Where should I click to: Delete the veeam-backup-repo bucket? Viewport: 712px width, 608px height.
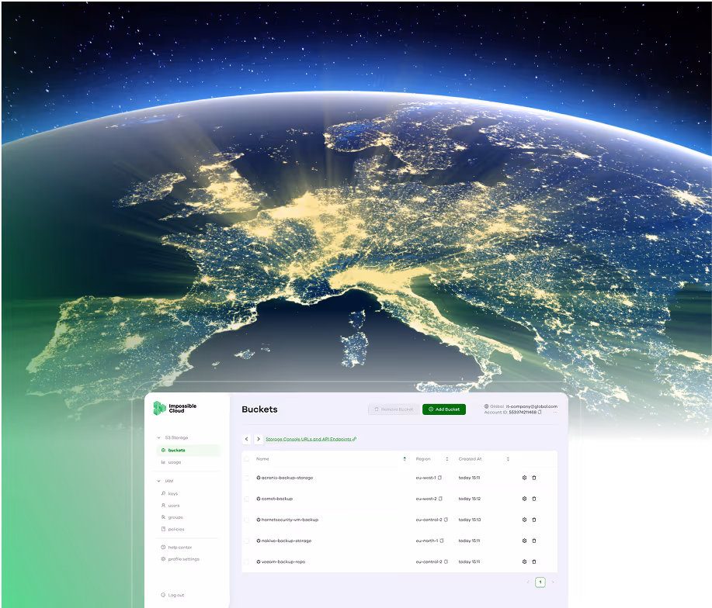tap(534, 561)
